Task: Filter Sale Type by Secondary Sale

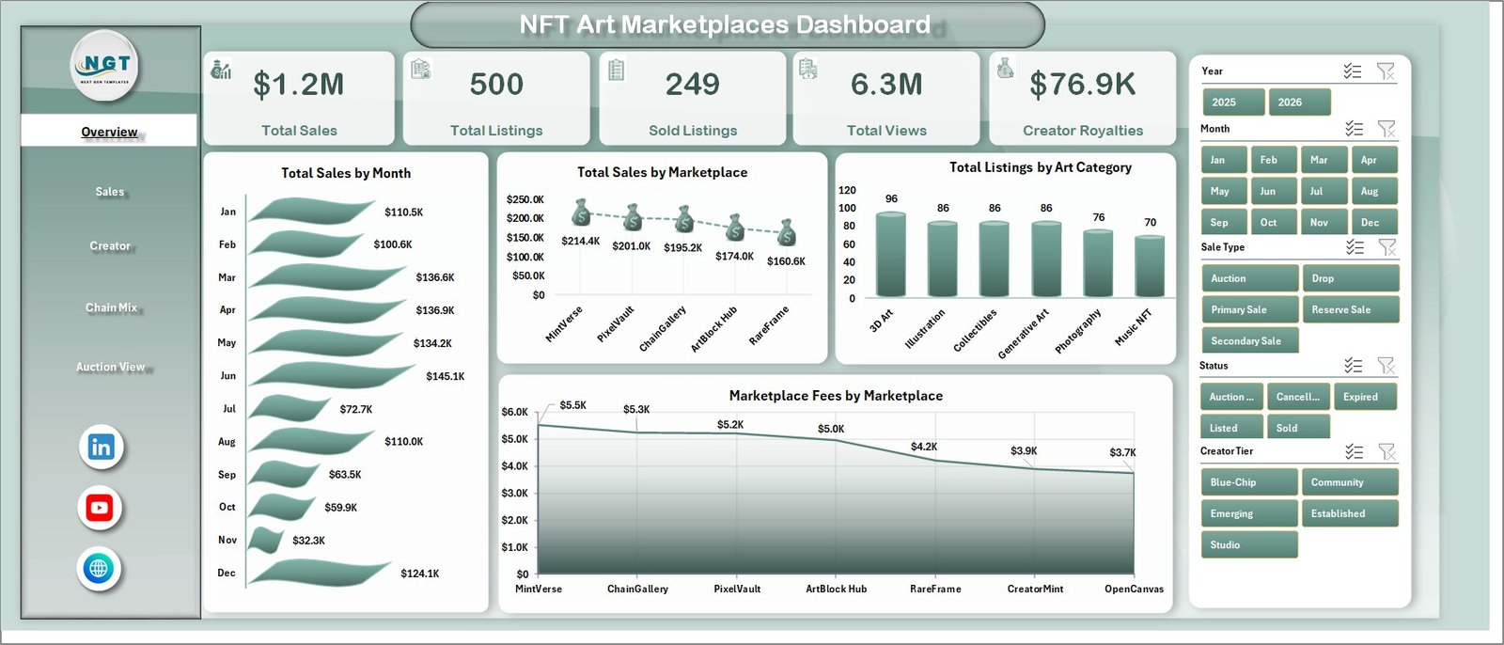Action: pos(1249,340)
